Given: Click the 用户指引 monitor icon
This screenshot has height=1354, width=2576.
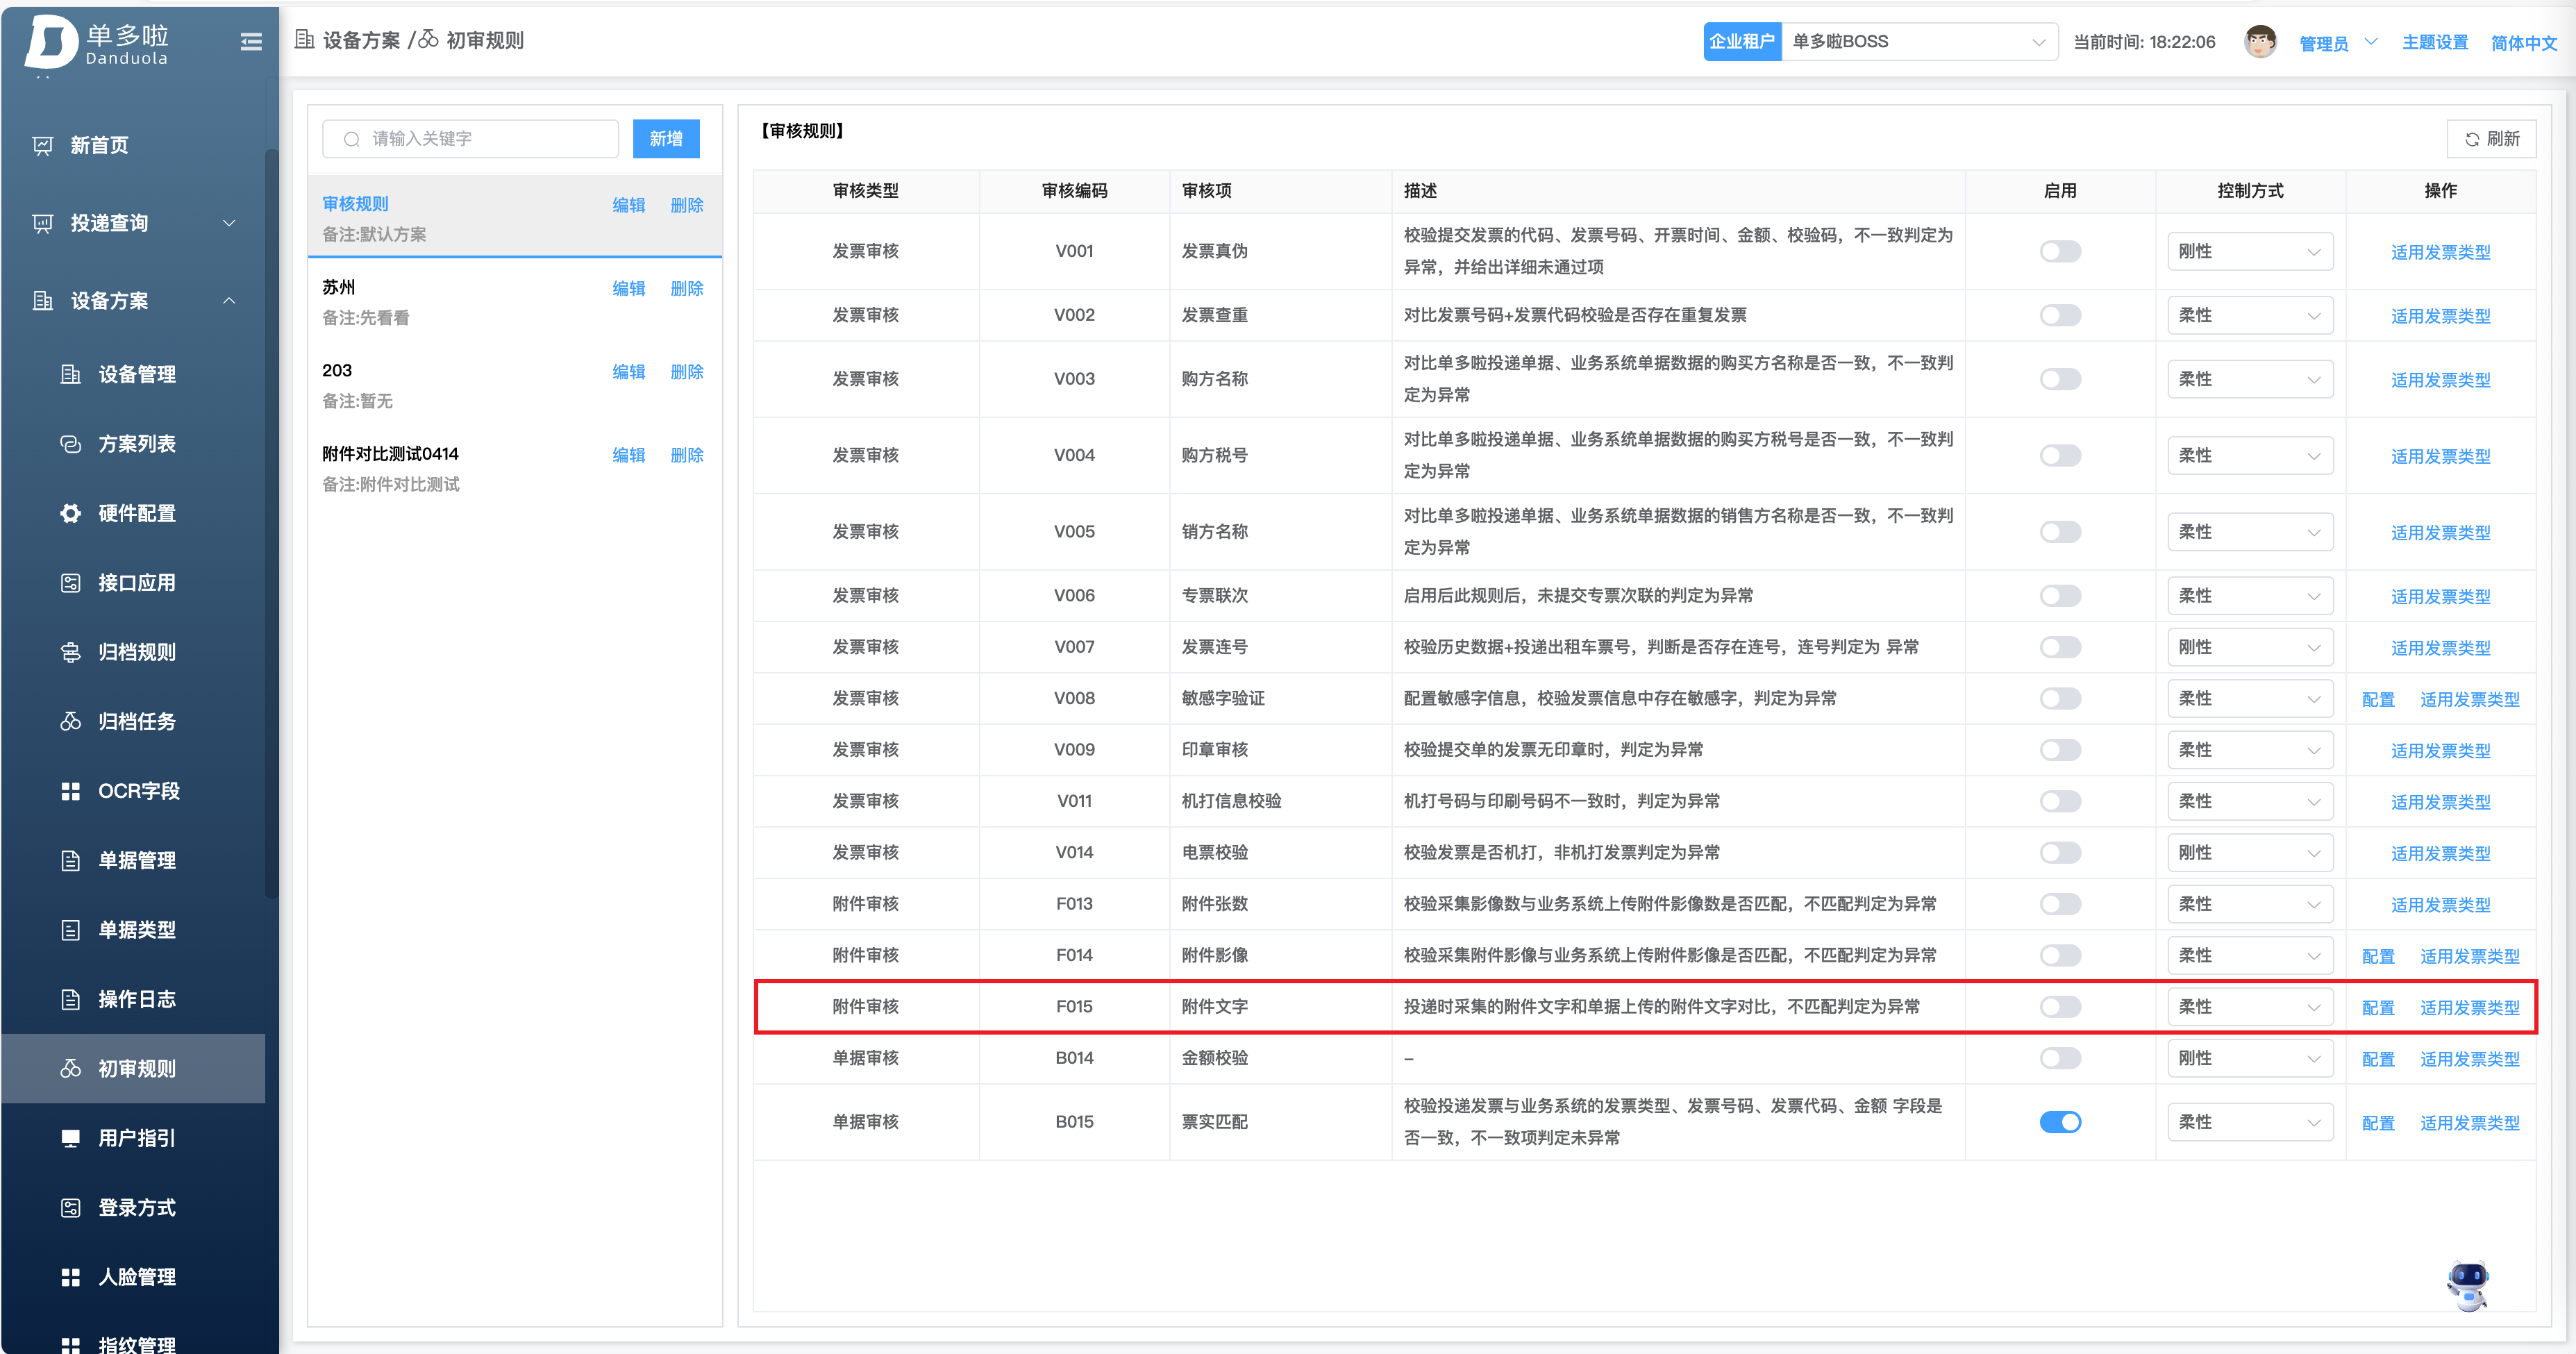Looking at the screenshot, I should (70, 1138).
